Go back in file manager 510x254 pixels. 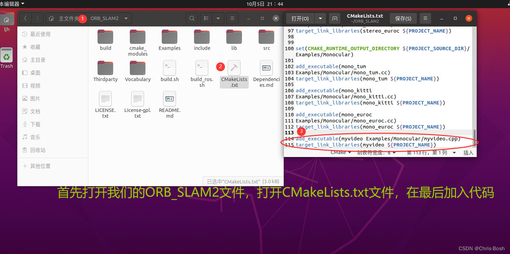coord(25,18)
